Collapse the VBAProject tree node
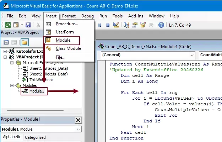This screenshot has height=142, width=222. pyautogui.click(x=5, y=57)
